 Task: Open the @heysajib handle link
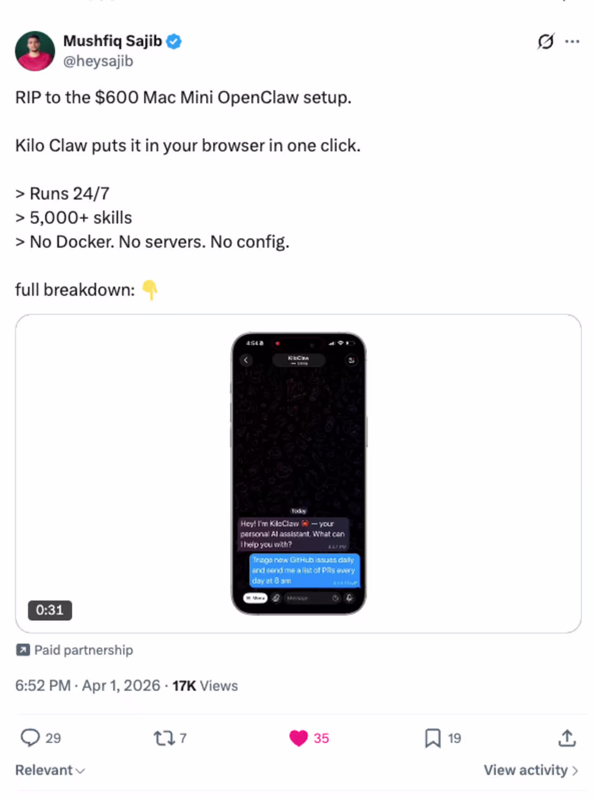[x=98, y=61]
